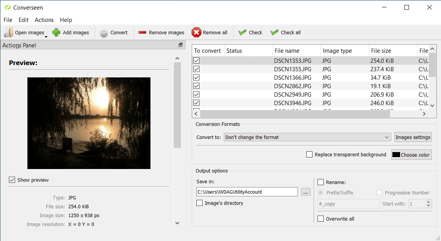
Task: Click the #_copy rename text field
Action: [x=348, y=204]
